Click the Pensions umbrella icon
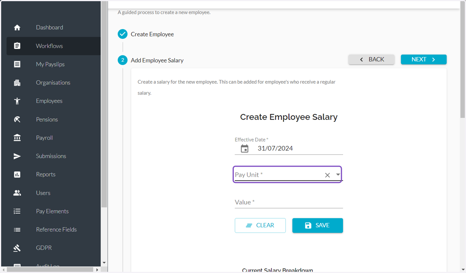 point(17,119)
